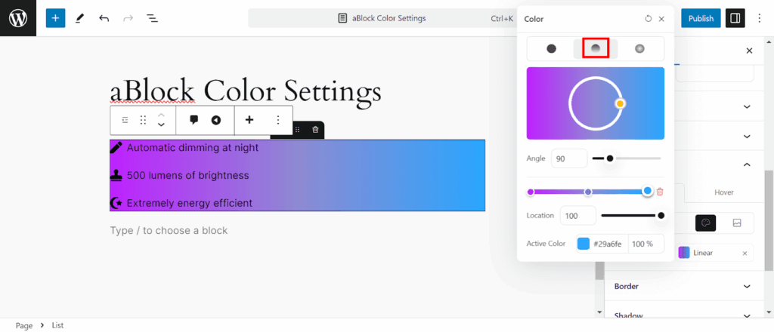Viewport: 774px width, 332px height.
Task: Remove the Linear gradient
Action: 745,254
